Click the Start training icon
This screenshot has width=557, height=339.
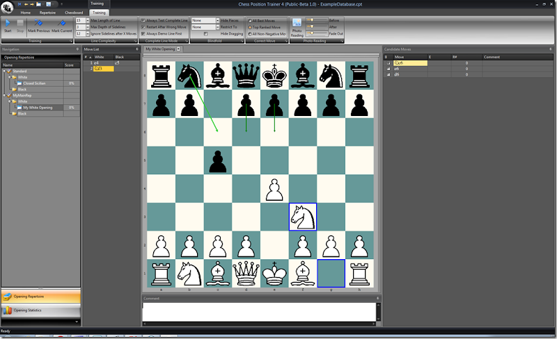point(8,24)
